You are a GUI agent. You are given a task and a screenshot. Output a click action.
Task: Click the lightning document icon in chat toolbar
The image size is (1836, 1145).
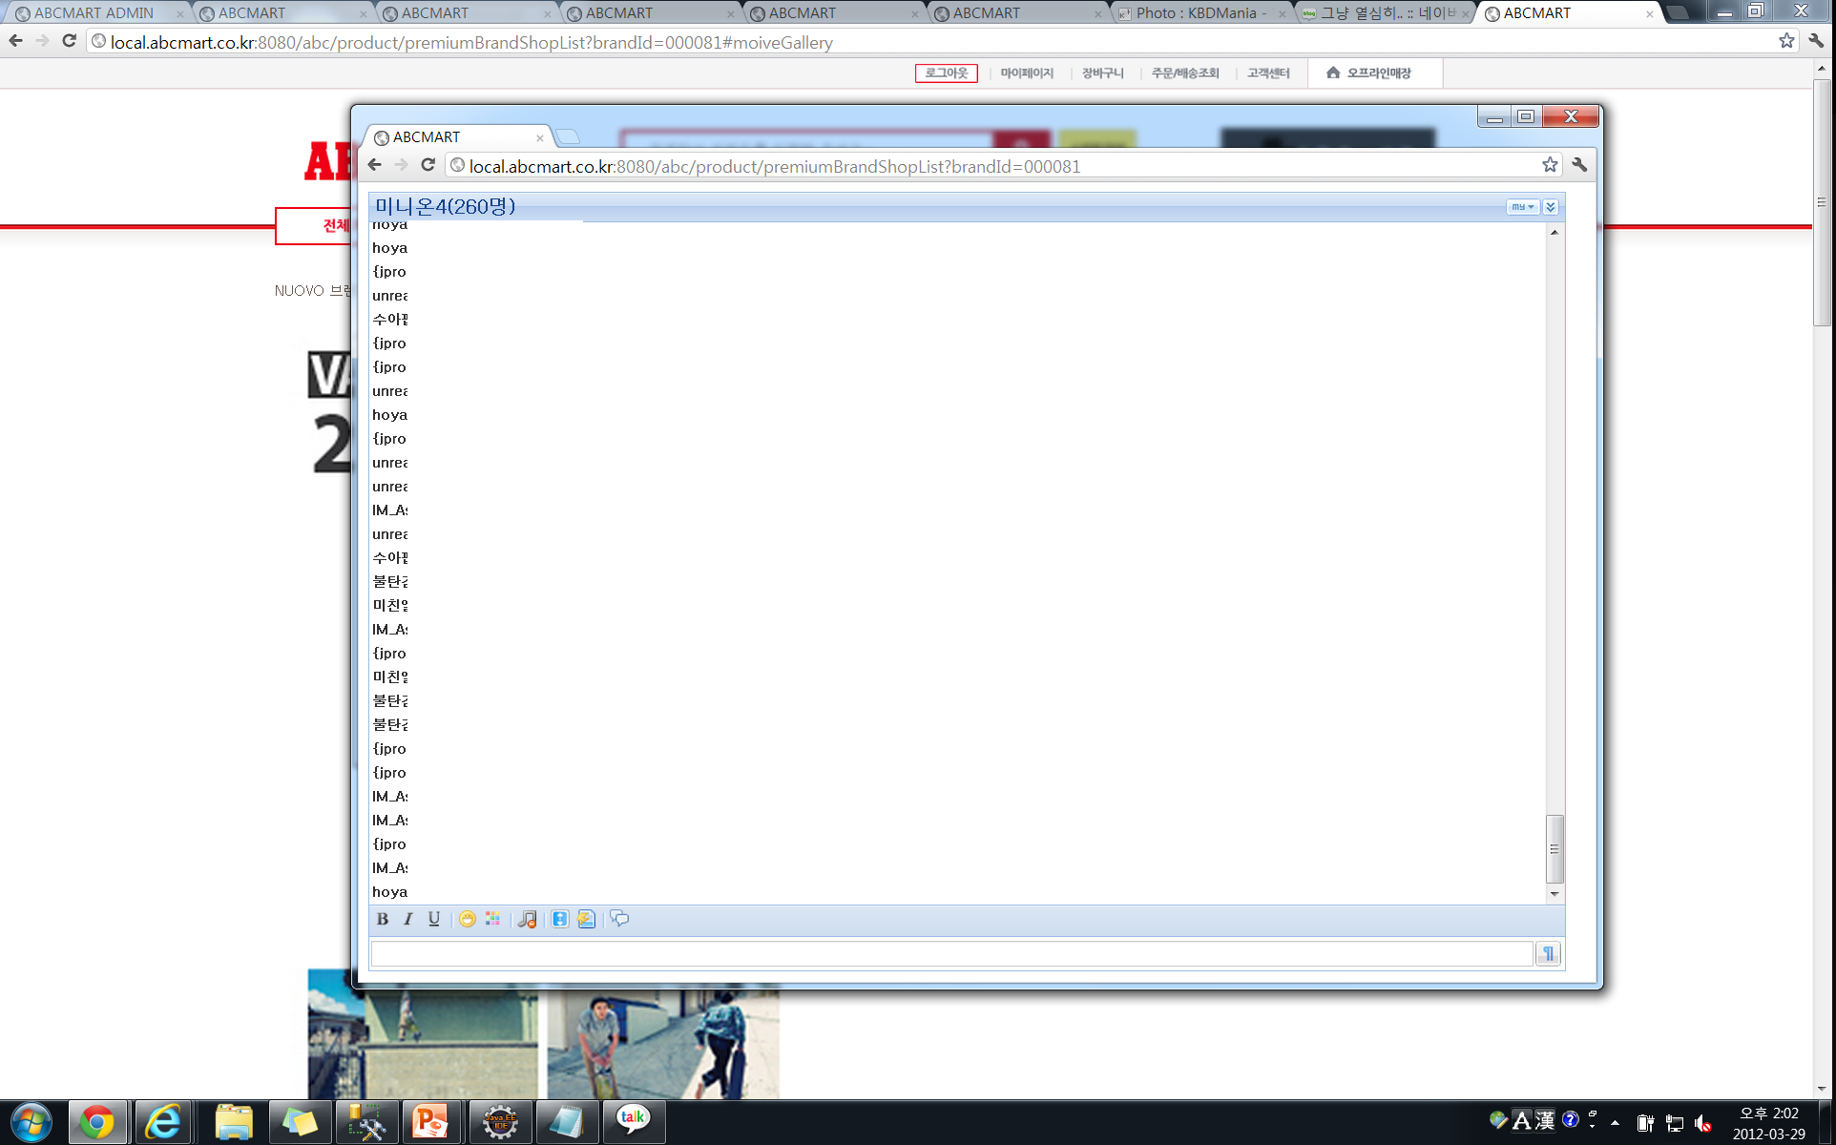click(587, 919)
